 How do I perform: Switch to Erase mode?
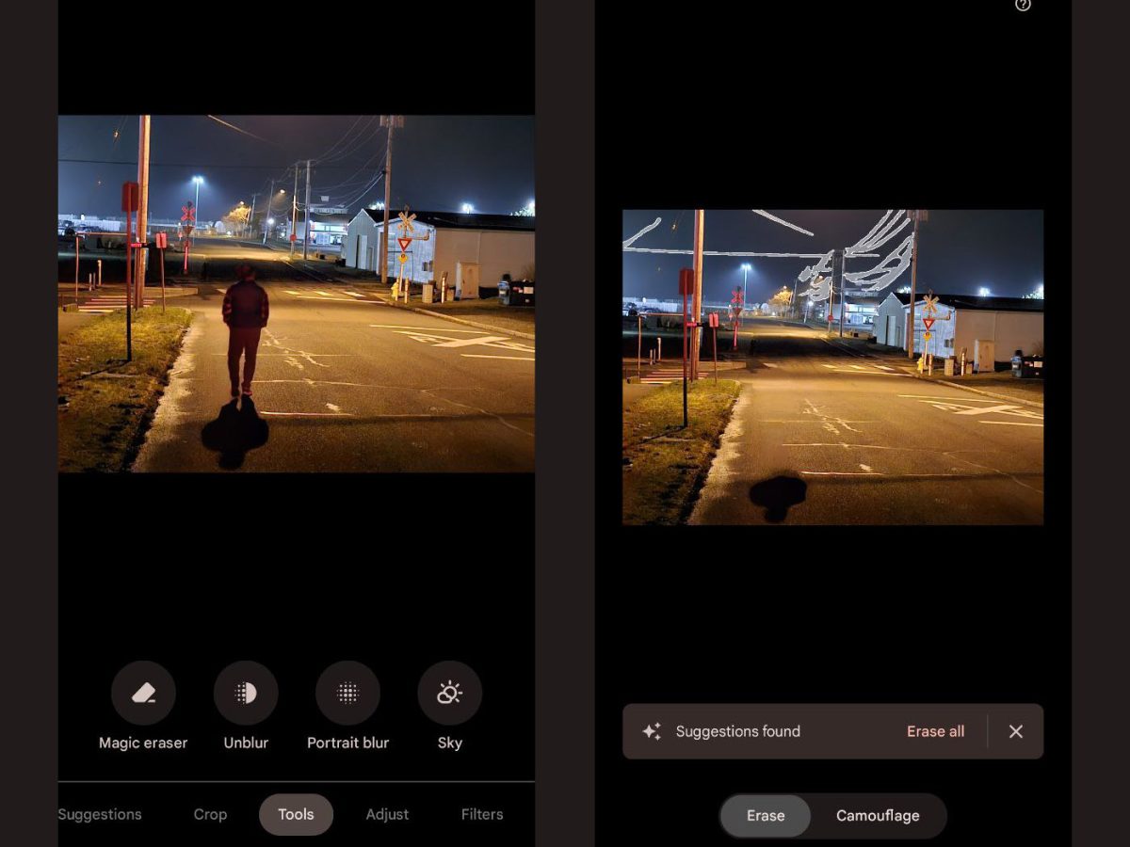pyautogui.click(x=766, y=816)
